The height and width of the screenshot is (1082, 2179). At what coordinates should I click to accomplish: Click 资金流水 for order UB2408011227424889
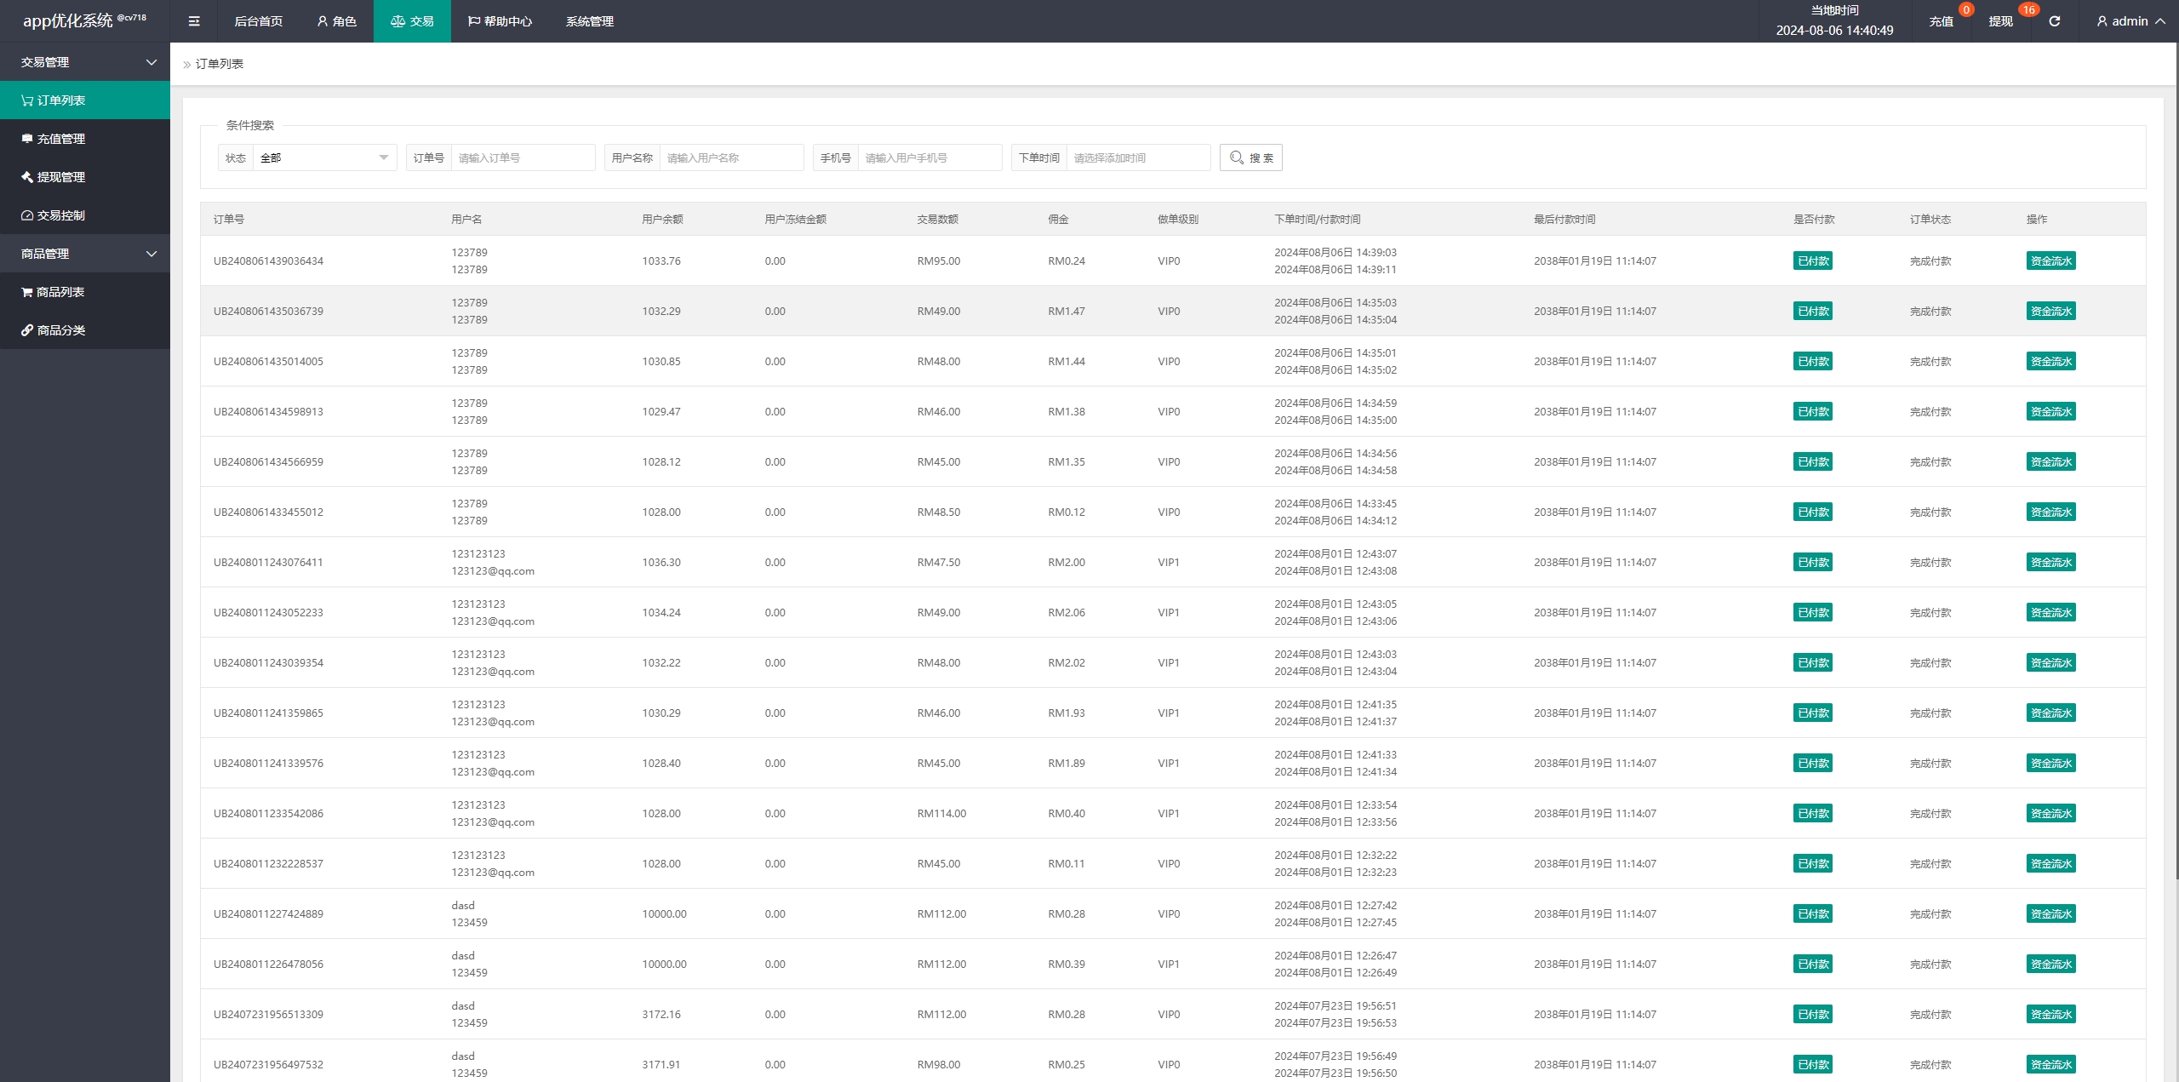[2050, 914]
